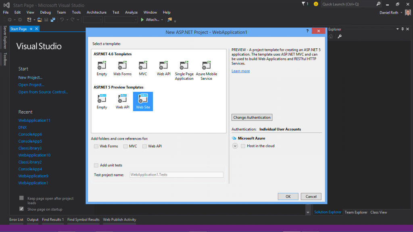Select the ASP.NET 5 Web Site template
413x232 pixels.
[x=143, y=101]
